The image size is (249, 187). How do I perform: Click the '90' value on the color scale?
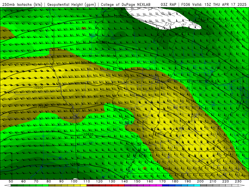61,181
